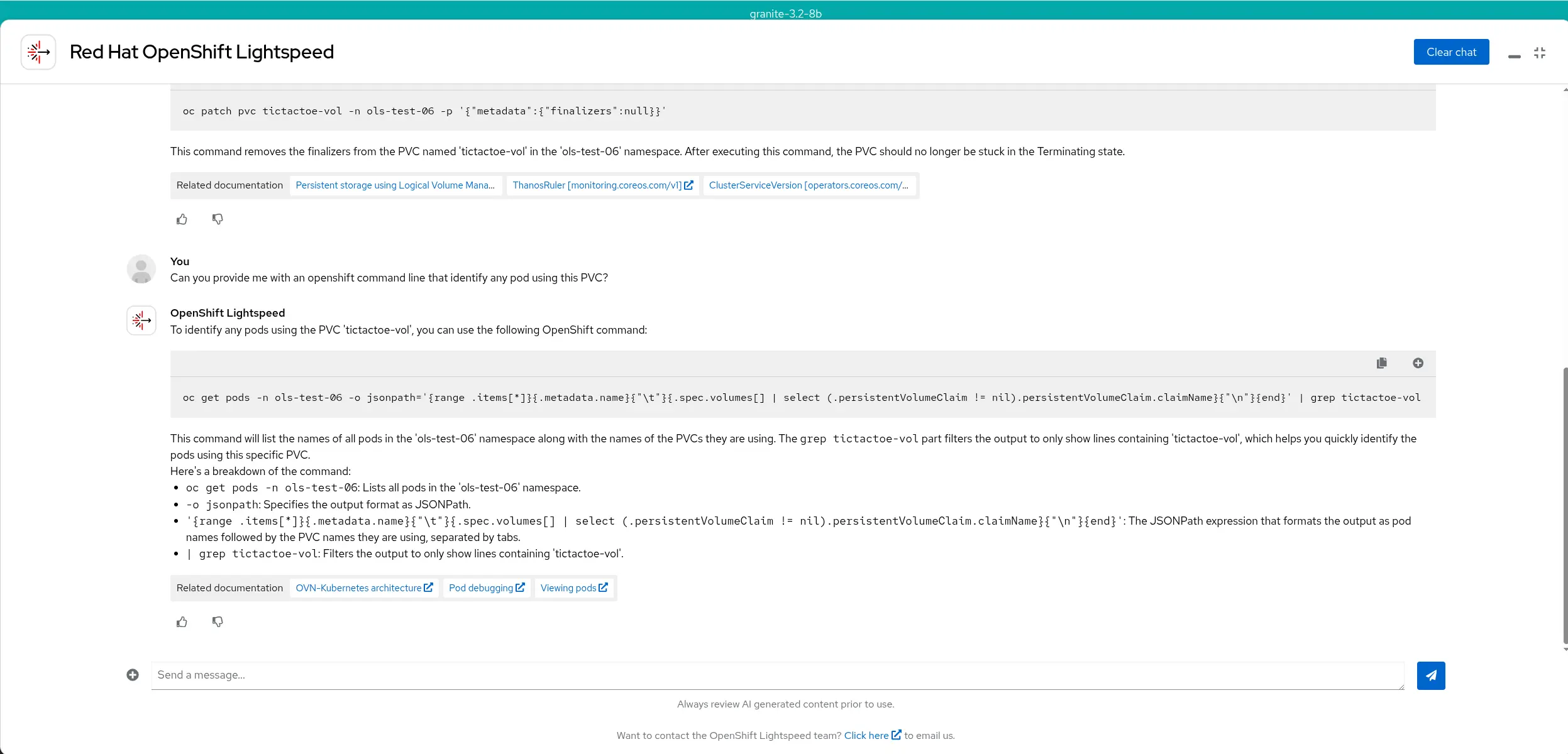Collapse the chat from fullscreen
This screenshot has width=1568, height=754.
(1539, 53)
